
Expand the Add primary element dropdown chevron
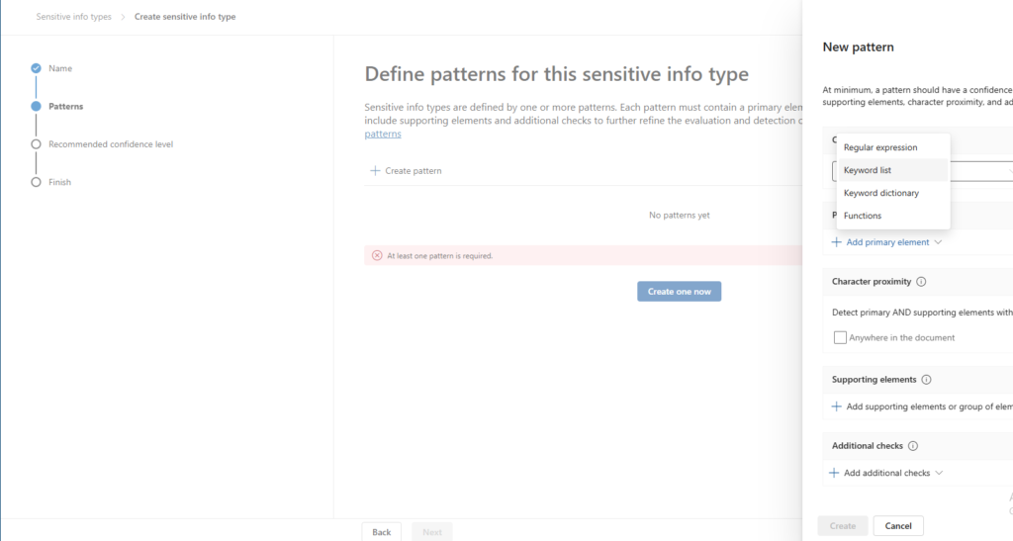pos(938,242)
